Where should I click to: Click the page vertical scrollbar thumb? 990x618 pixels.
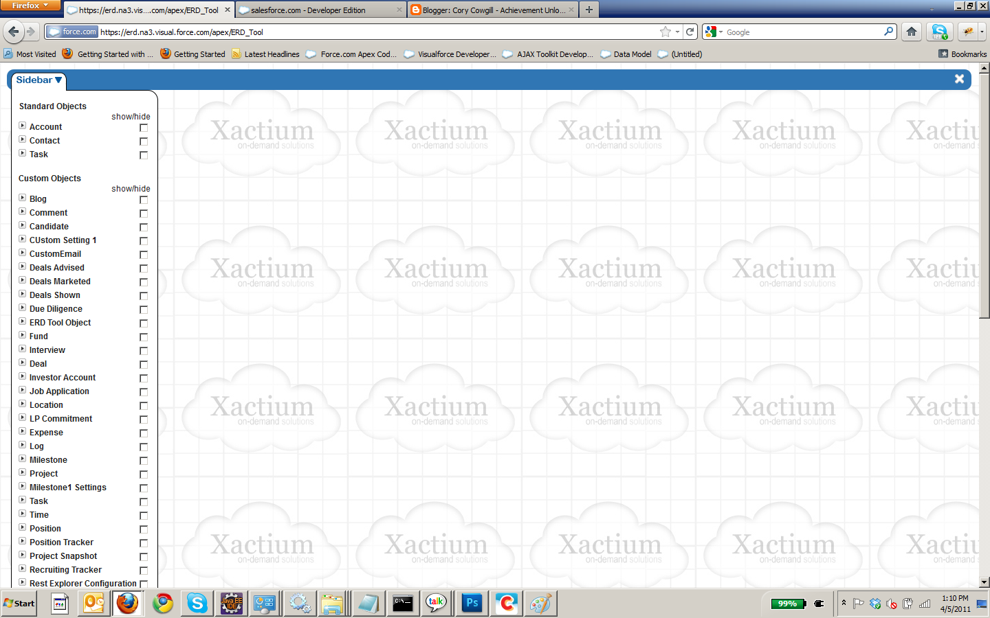click(x=984, y=197)
